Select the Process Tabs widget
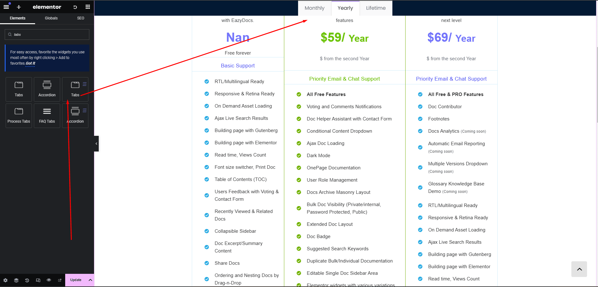Image resolution: width=598 pixels, height=287 pixels. pos(19,116)
